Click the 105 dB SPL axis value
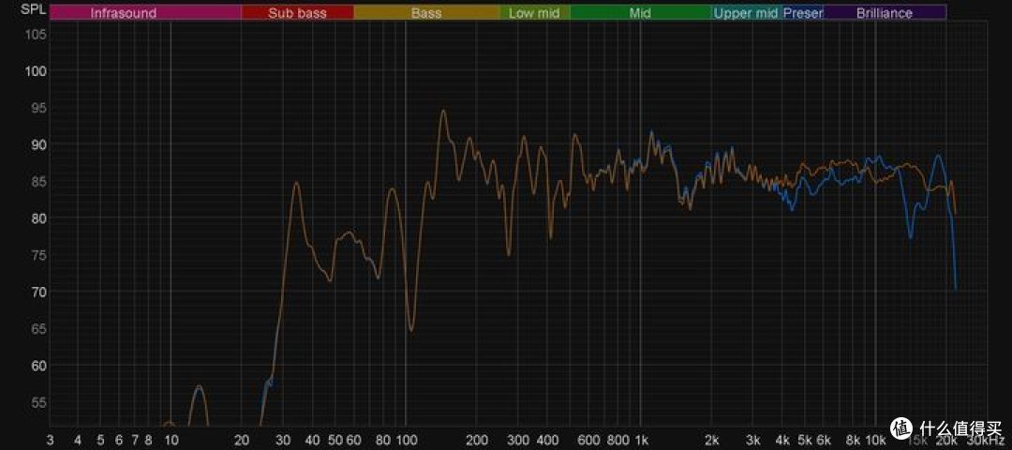Screen dimensions: 1012x450 pos(36,35)
